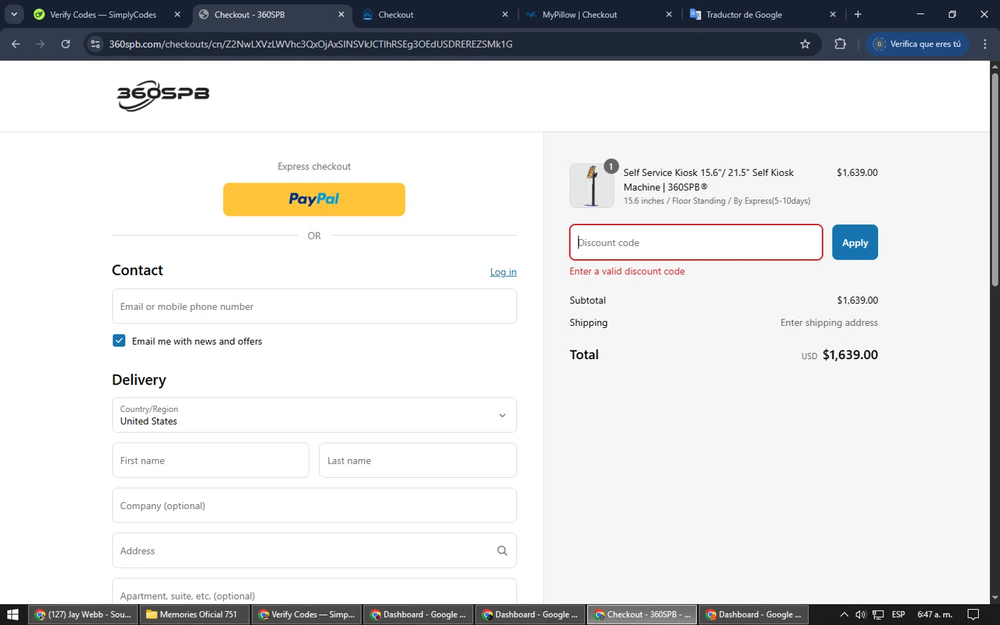Viewport: 1000px width, 625px height.
Task: Click the Company (optional) field
Action: [314, 506]
